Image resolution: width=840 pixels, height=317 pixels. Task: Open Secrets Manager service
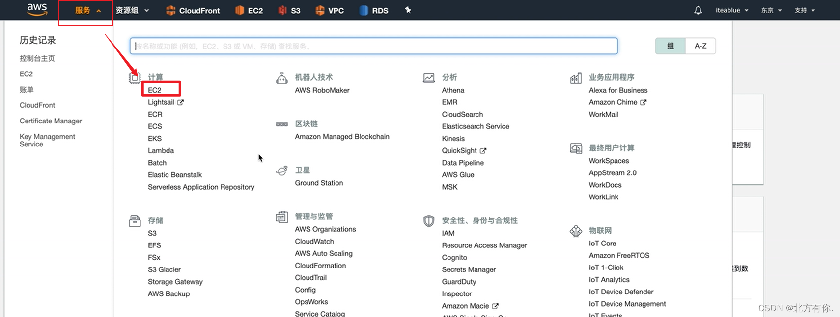pos(469,269)
